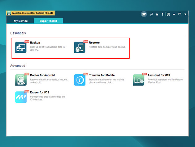Image resolution: width=195 pixels, height=147 pixels.
Task: Launch Transfer for Mobile icon
Action: pyautogui.click(x=80, y=80)
